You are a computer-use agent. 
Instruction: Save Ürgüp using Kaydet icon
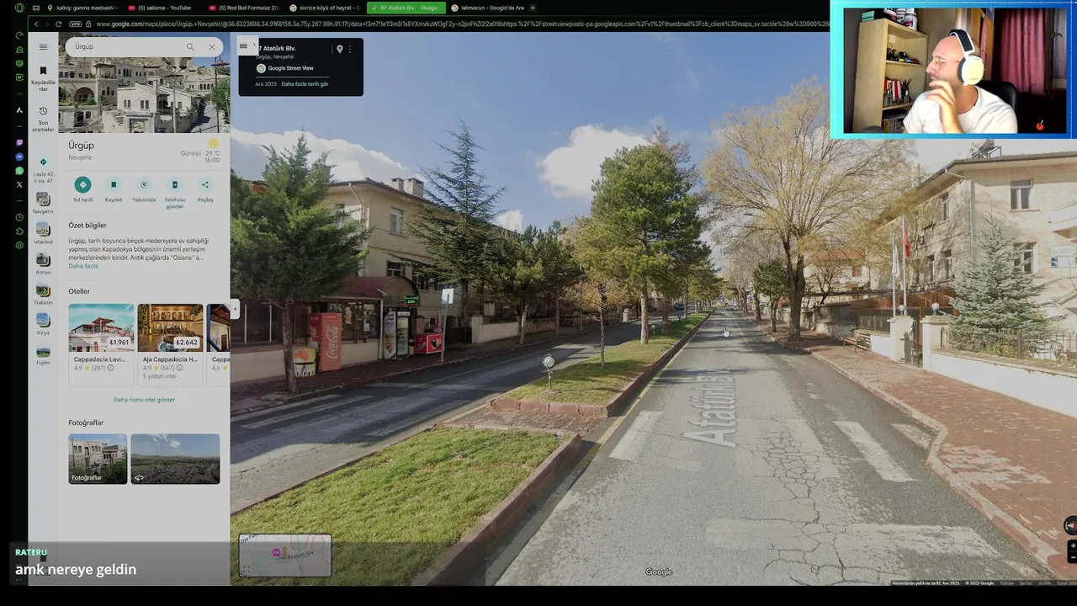114,189
